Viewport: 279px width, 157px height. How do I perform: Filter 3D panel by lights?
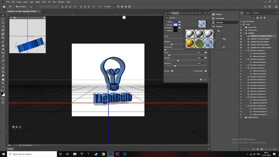[265, 18]
